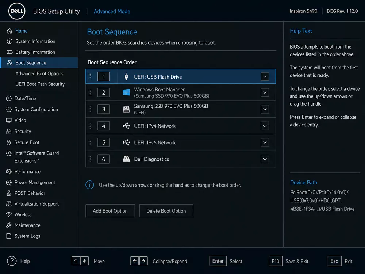This screenshot has width=365, height=274.
Task: Open the Home menu item
Action: click(22, 31)
